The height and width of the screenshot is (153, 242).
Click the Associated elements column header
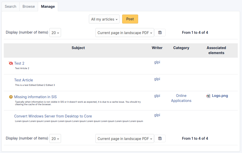[216, 50]
